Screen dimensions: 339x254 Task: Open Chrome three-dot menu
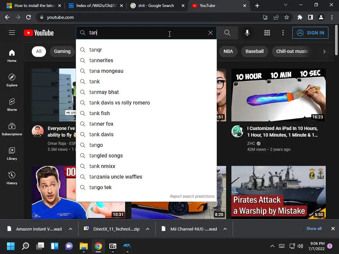(332, 17)
